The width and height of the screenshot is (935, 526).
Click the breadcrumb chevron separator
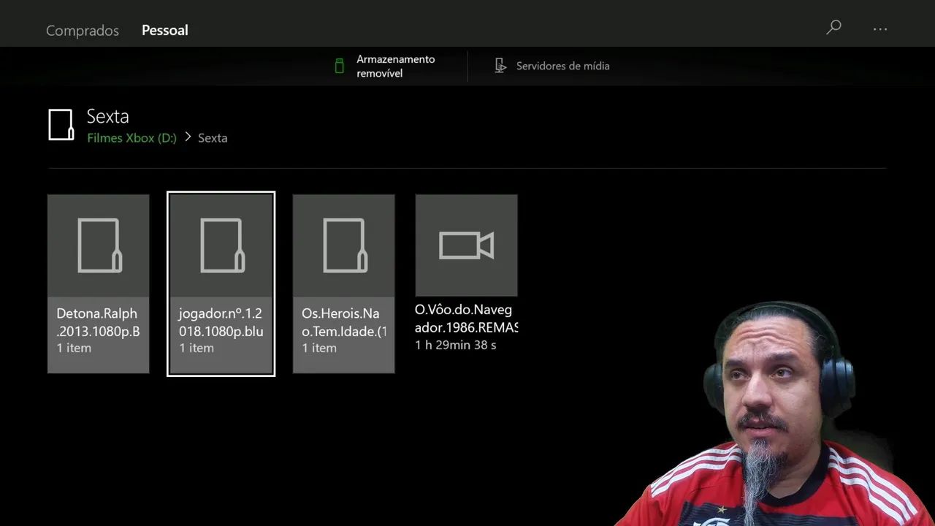[x=188, y=137]
